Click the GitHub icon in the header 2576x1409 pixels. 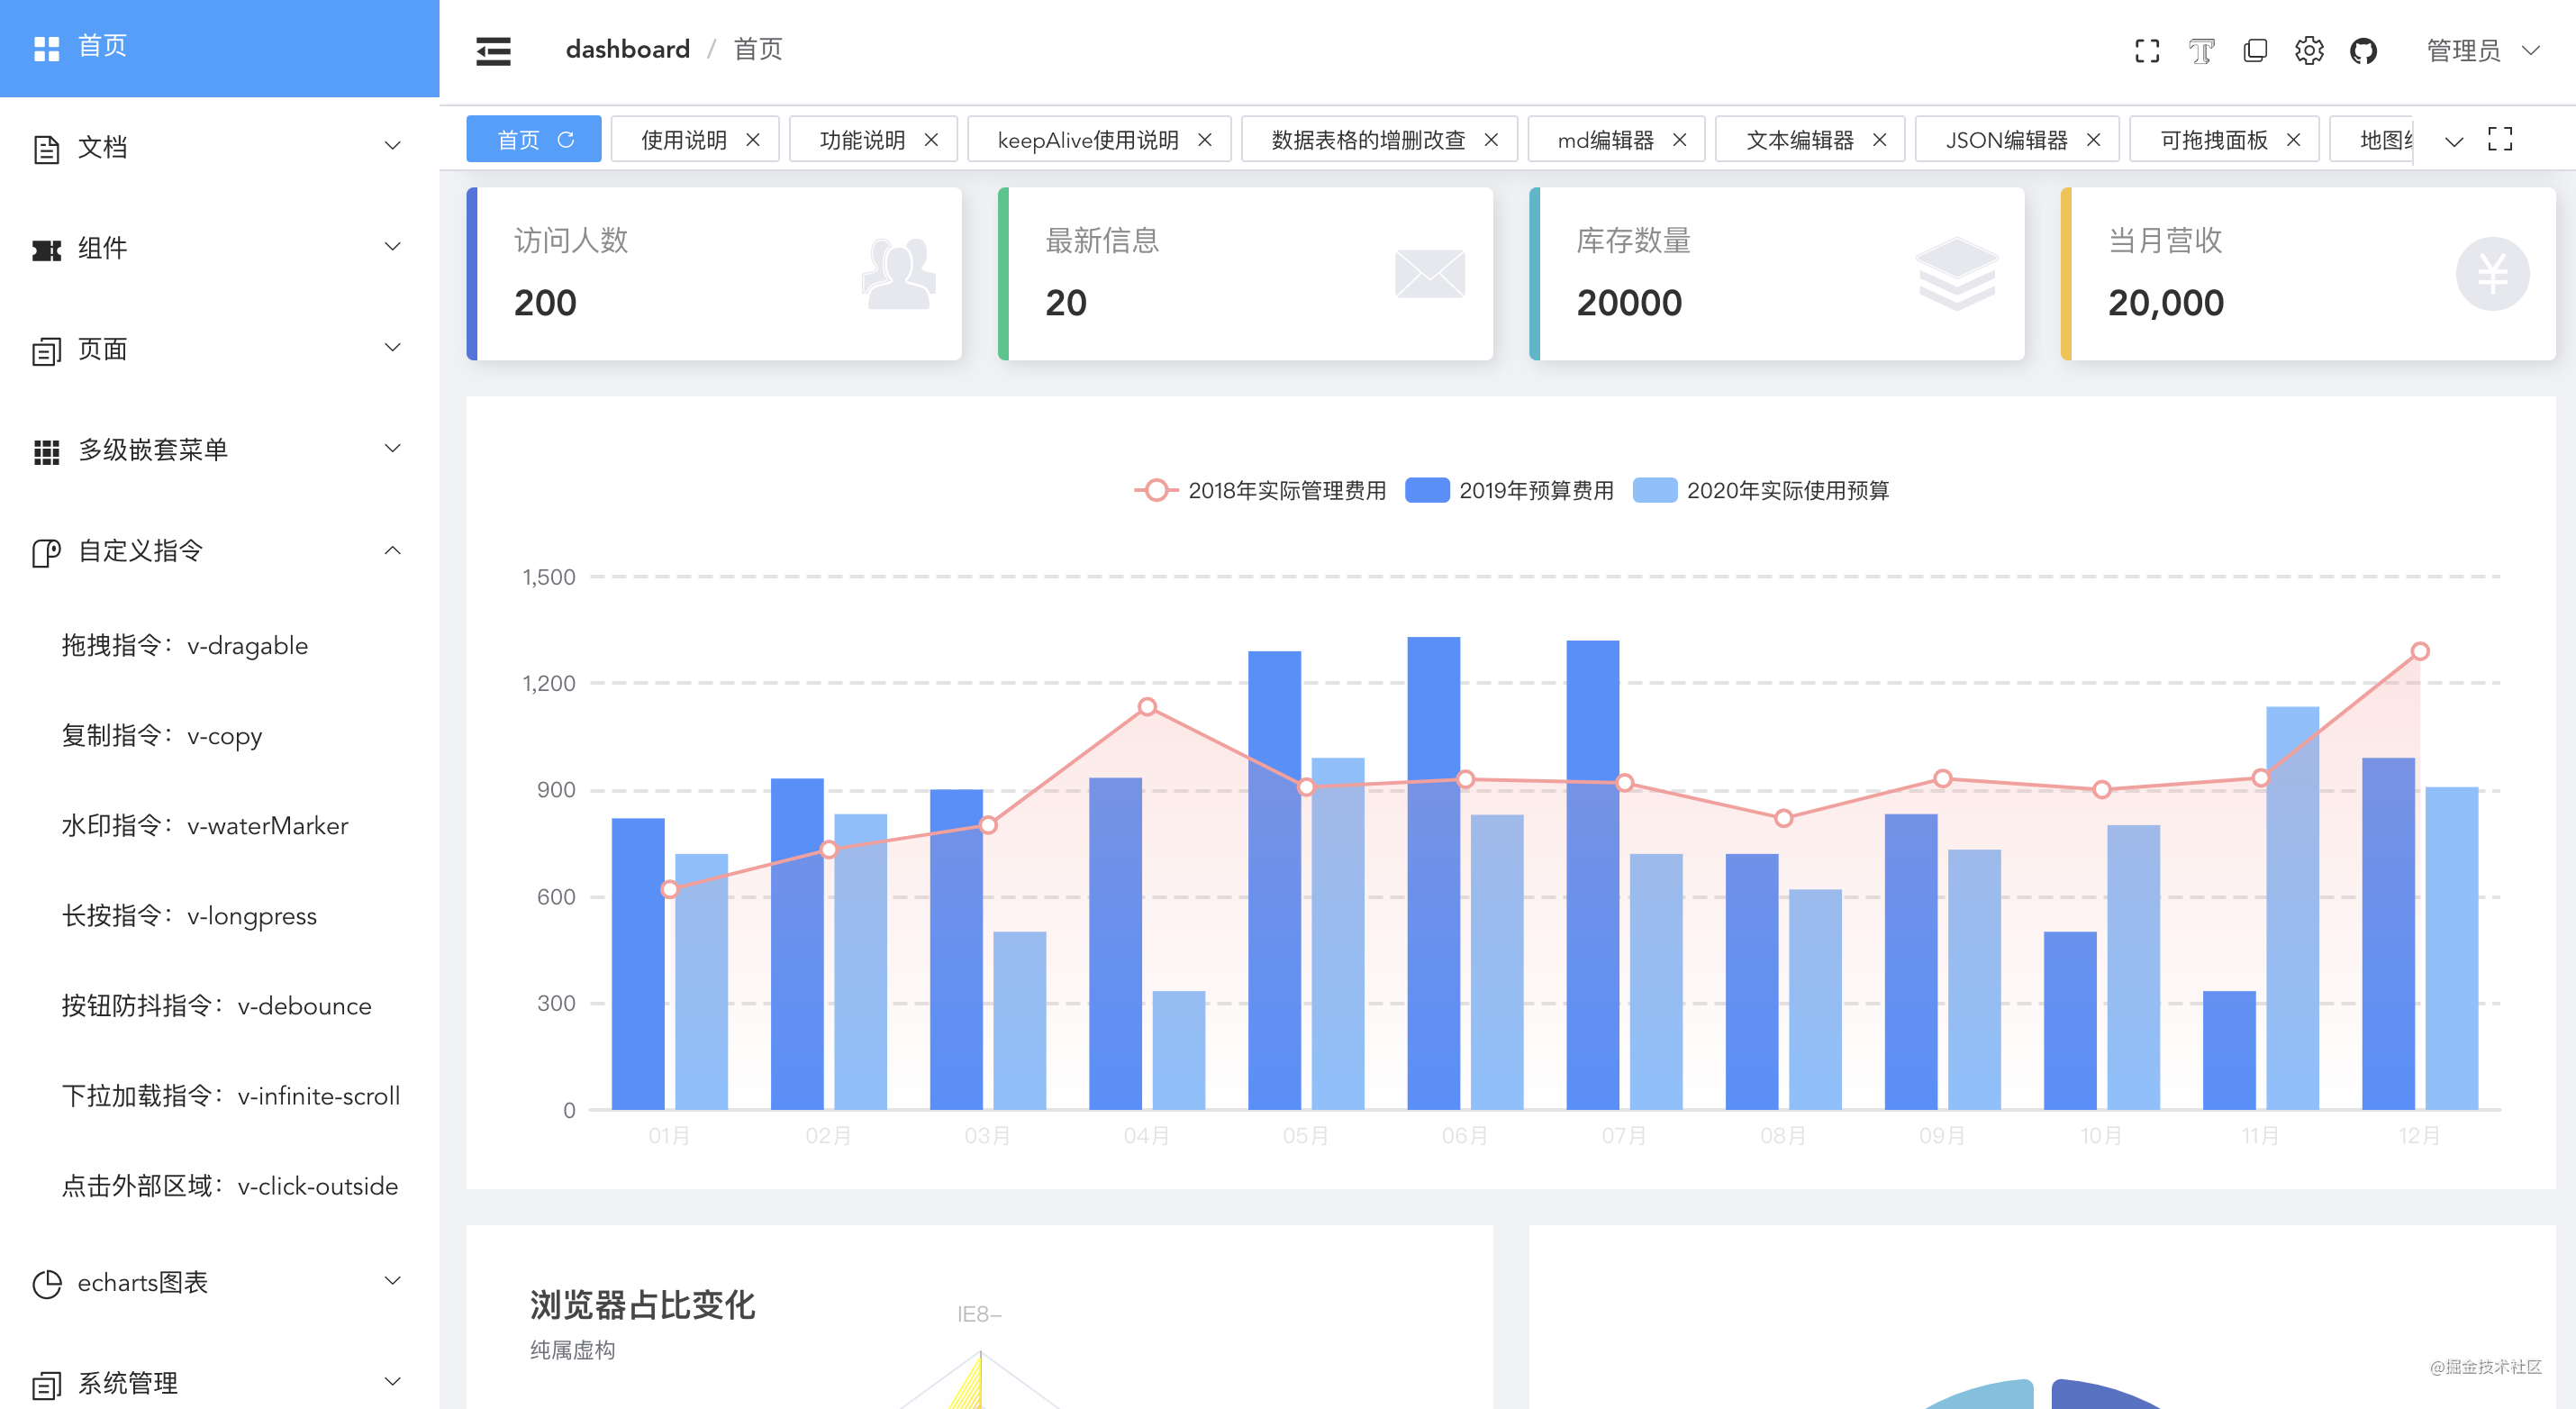point(2364,50)
